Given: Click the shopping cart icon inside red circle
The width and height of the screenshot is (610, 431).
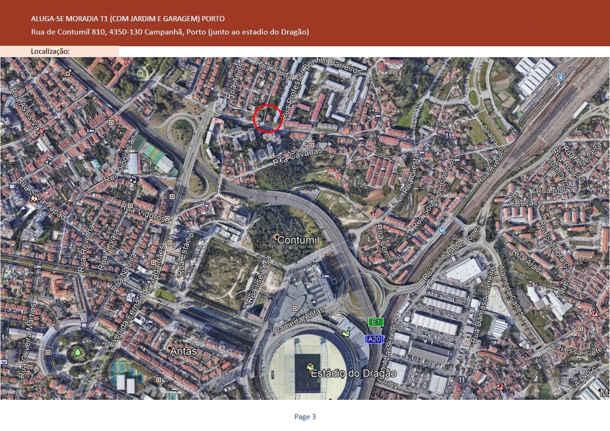Looking at the screenshot, I should click(x=257, y=126).
